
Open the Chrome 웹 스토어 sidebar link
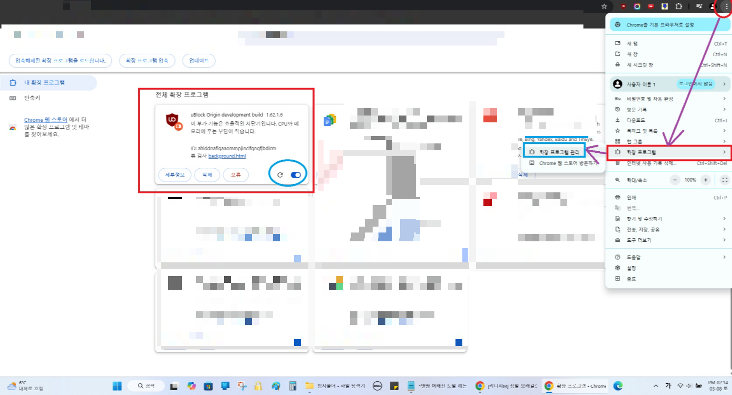(46, 120)
